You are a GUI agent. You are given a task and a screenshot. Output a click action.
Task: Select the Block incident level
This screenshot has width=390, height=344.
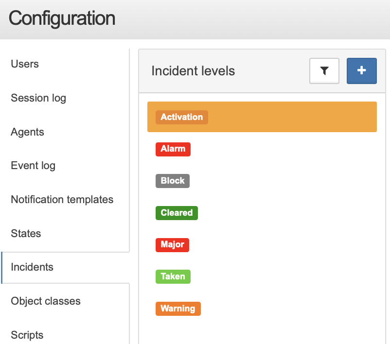tap(172, 181)
